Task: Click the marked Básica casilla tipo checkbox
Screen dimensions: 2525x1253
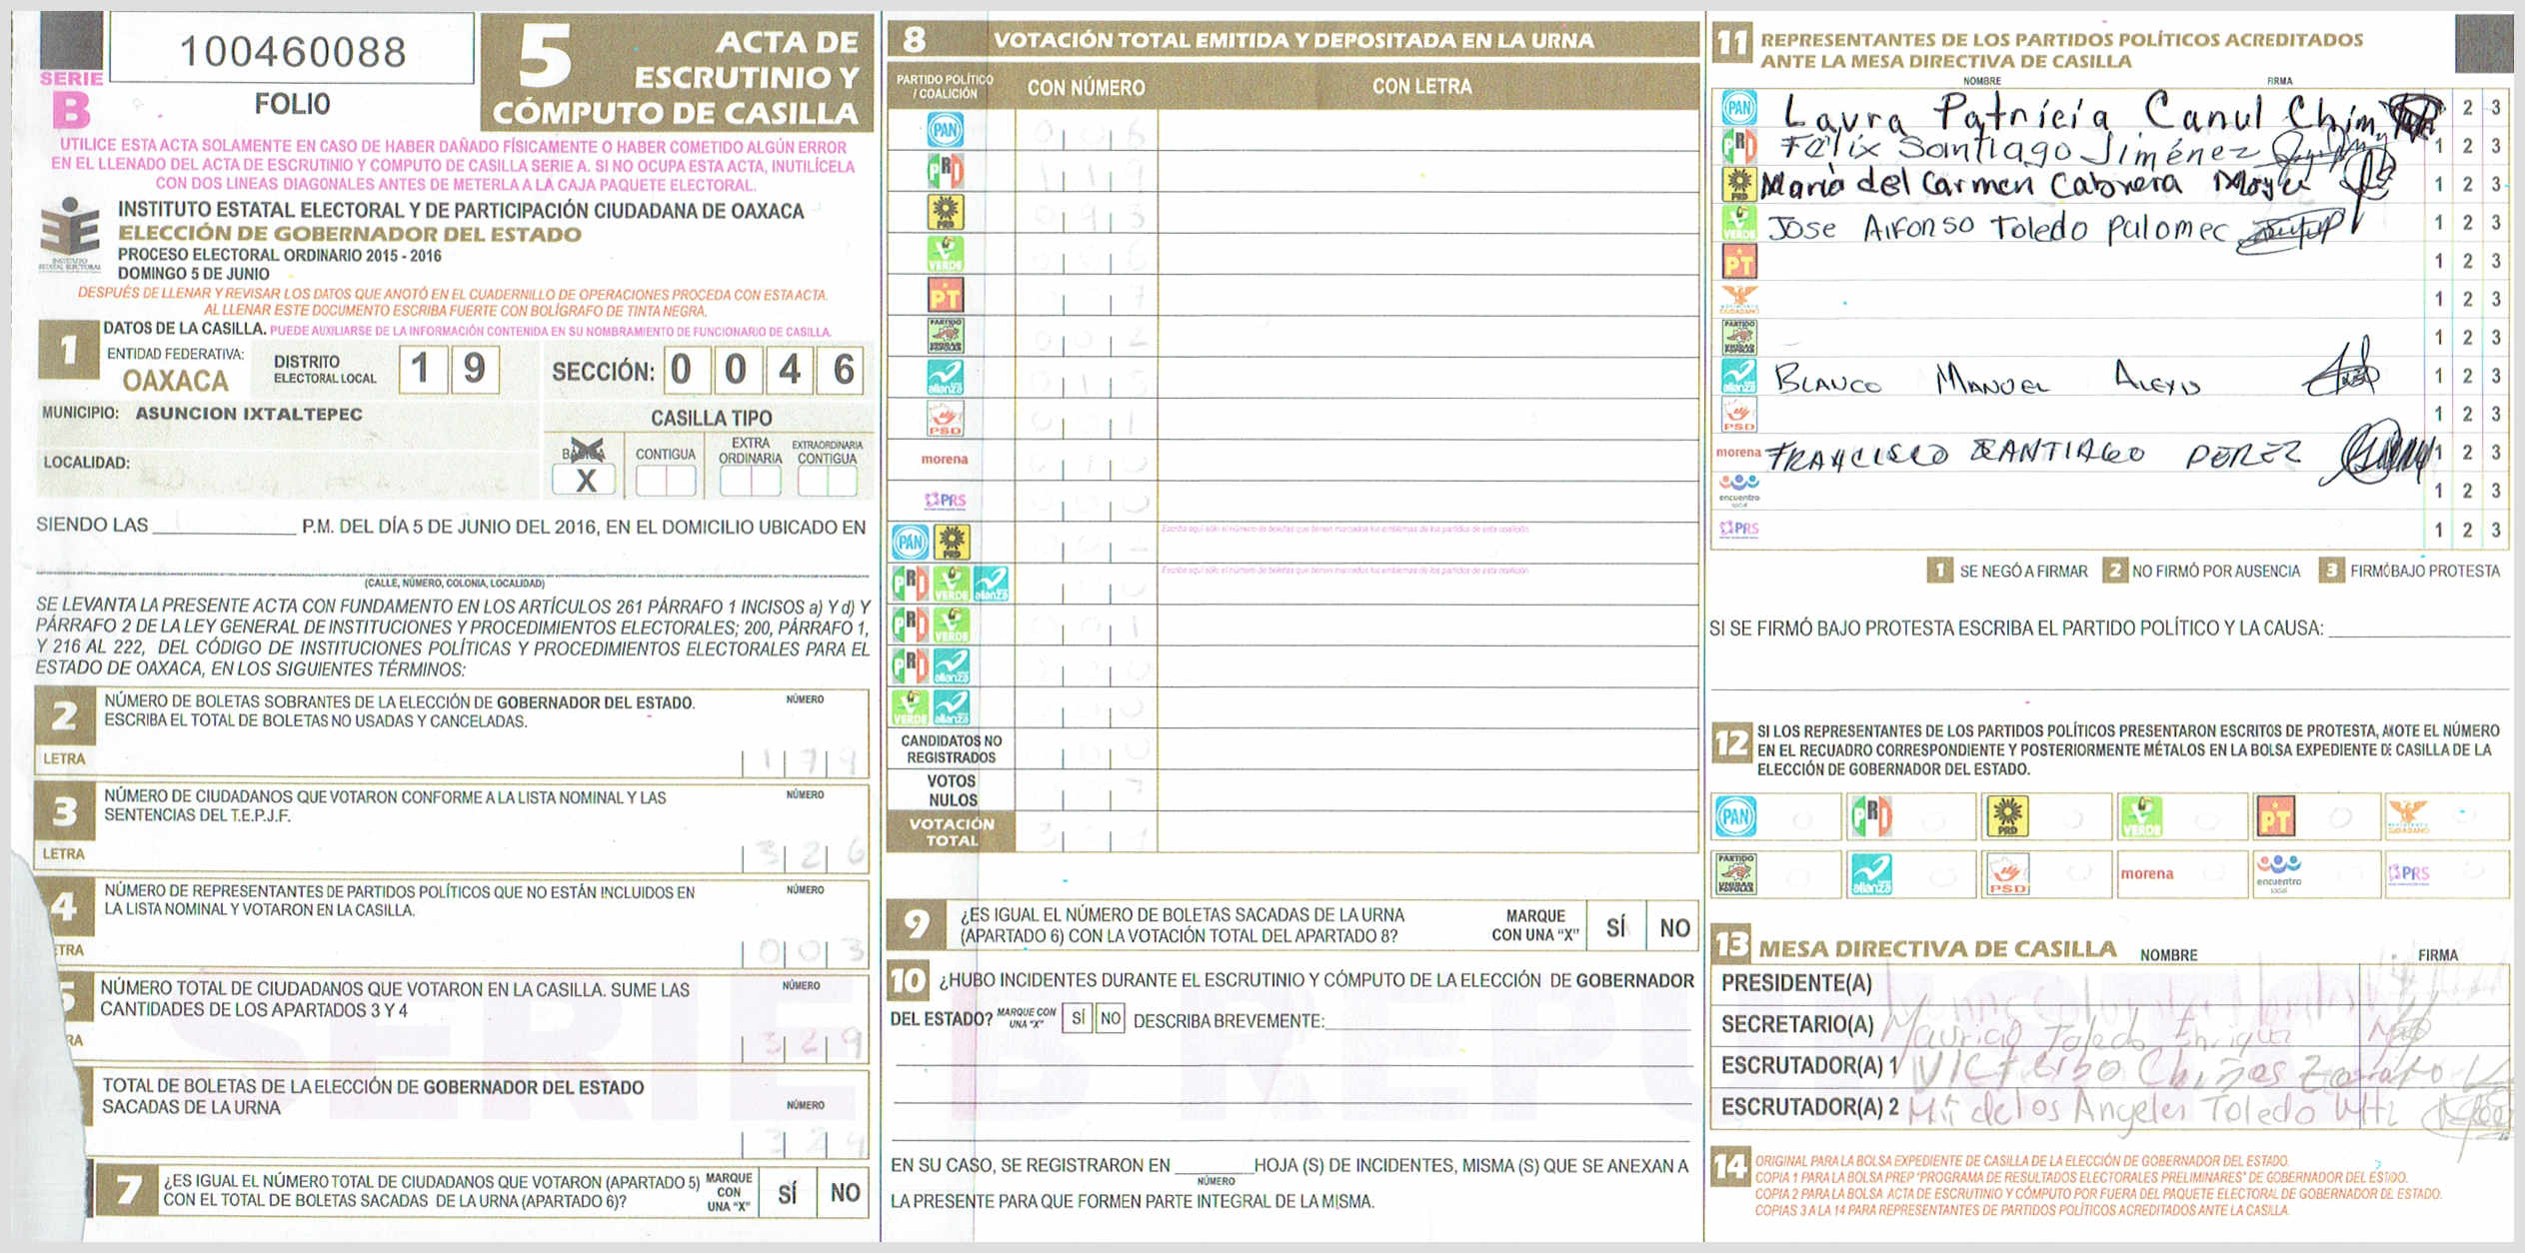Action: click(x=585, y=480)
